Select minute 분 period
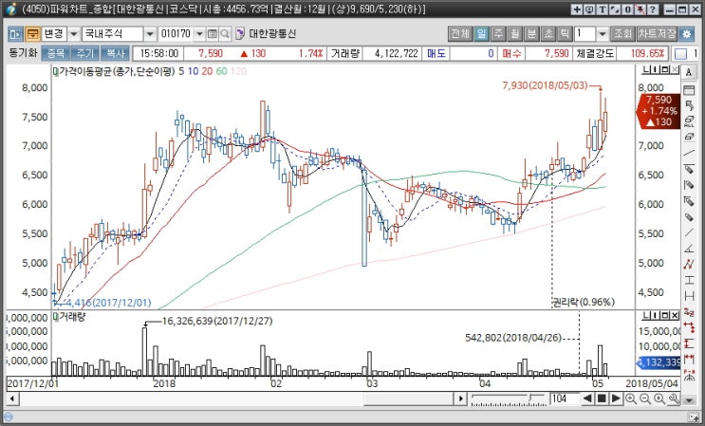The height and width of the screenshot is (426, 705). pyautogui.click(x=531, y=34)
